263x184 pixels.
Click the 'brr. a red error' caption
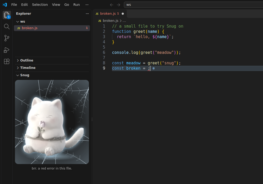pos(52,168)
